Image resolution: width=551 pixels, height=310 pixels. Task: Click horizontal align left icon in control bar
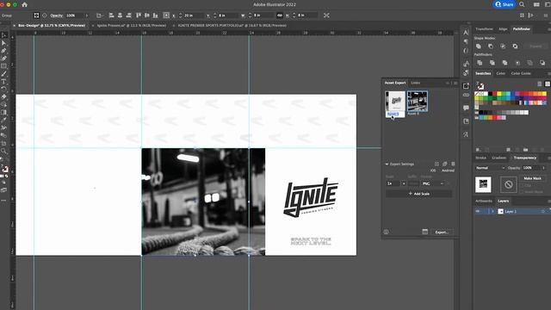[x=111, y=15]
